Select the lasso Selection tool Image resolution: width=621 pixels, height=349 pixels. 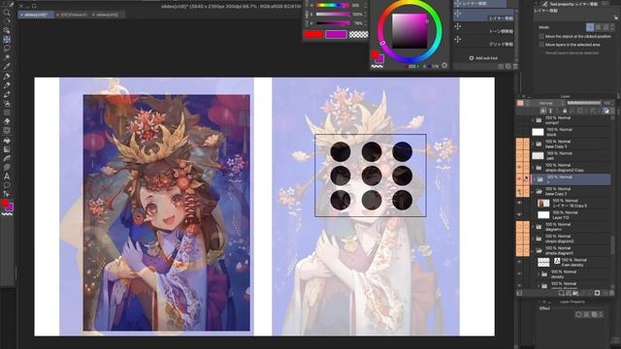[x=7, y=48]
